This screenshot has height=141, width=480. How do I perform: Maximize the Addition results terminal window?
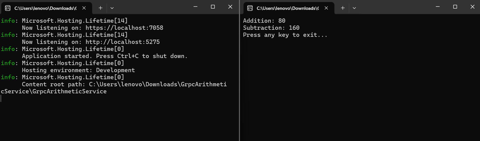pos(455,7)
